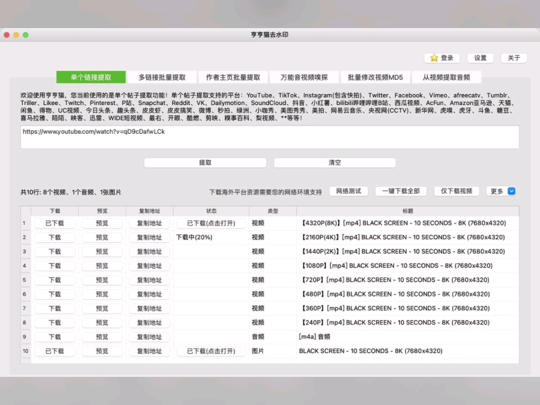Click the 清空 clear button
Viewport: 540px width, 405px height.
[x=335, y=163]
